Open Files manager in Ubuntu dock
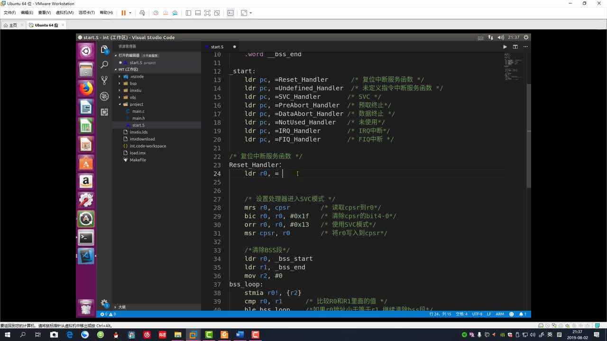The height and width of the screenshot is (341, 607). (x=86, y=70)
